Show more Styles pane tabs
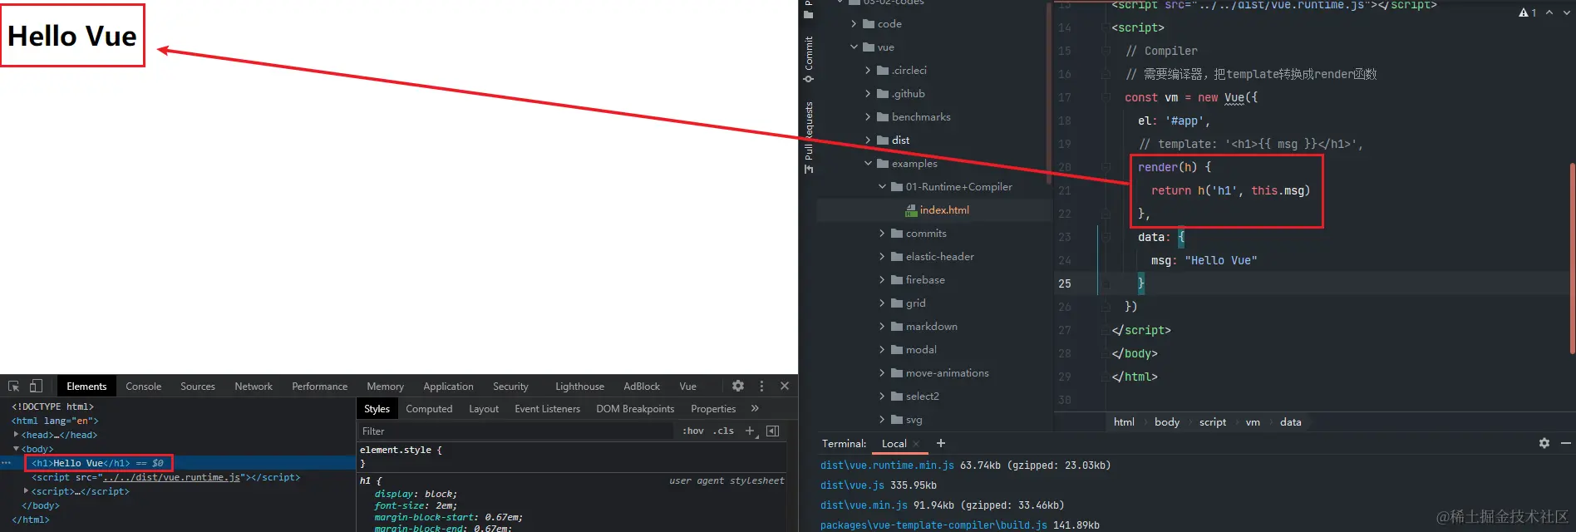 point(755,408)
